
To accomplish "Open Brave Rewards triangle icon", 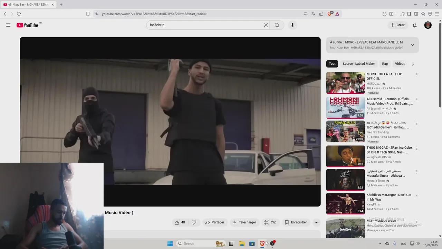I will pos(337,14).
